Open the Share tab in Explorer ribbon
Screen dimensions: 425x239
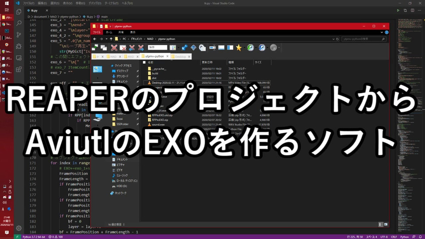[x=121, y=32]
